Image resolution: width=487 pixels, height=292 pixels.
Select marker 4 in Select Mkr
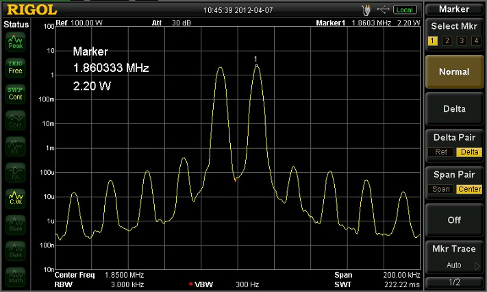point(476,41)
